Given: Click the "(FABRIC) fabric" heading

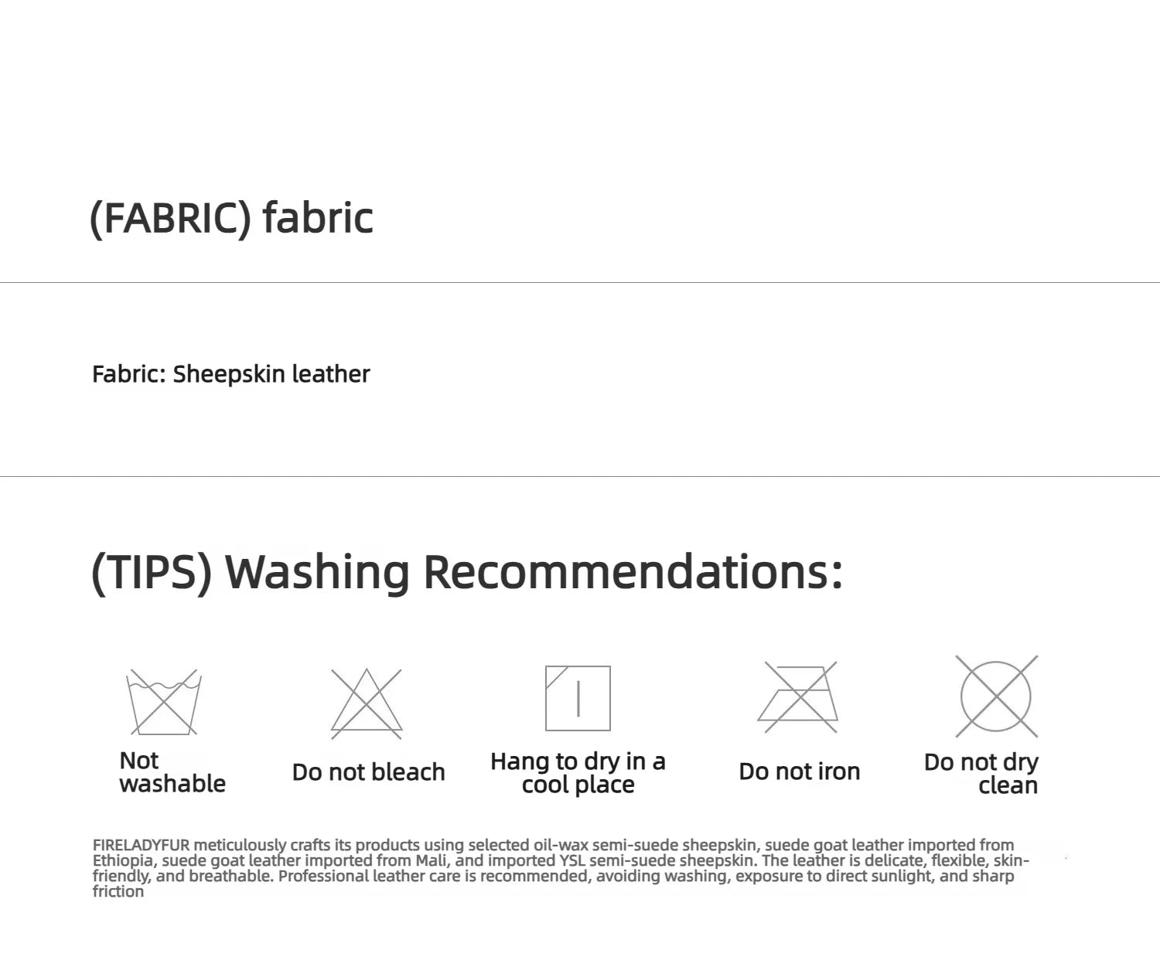Looking at the screenshot, I should pyautogui.click(x=231, y=218).
